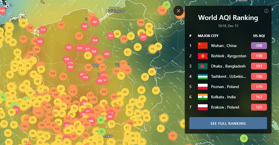
Task: Click the 191 AQI badge
Action: pyautogui.click(x=259, y=66)
